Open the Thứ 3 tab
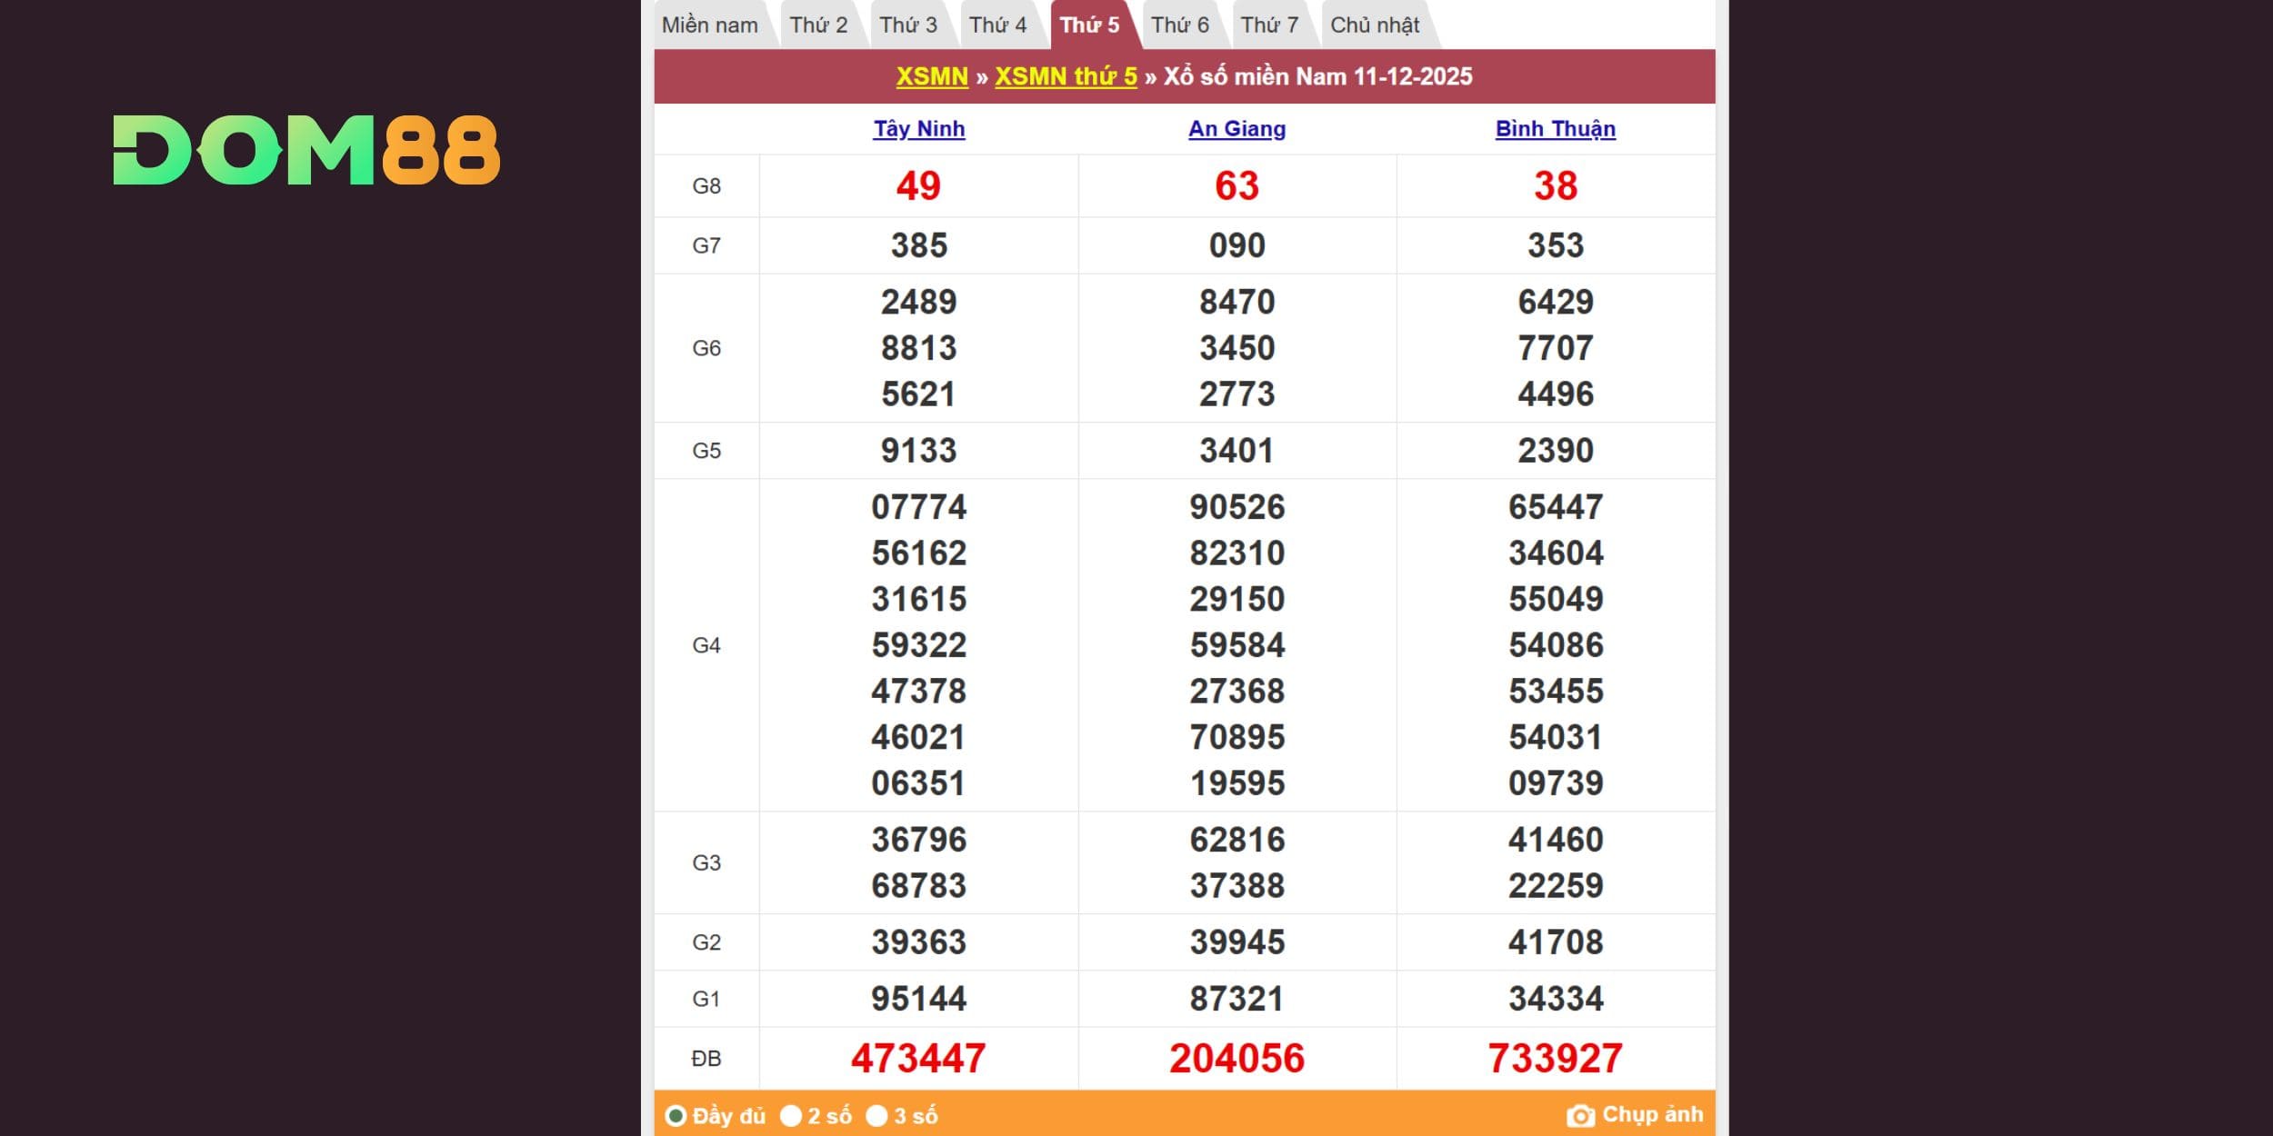The height and width of the screenshot is (1136, 2273). click(x=907, y=25)
